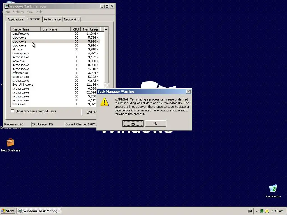Select the LimePro.exe process row
The width and height of the screenshot is (287, 215).
click(55, 34)
